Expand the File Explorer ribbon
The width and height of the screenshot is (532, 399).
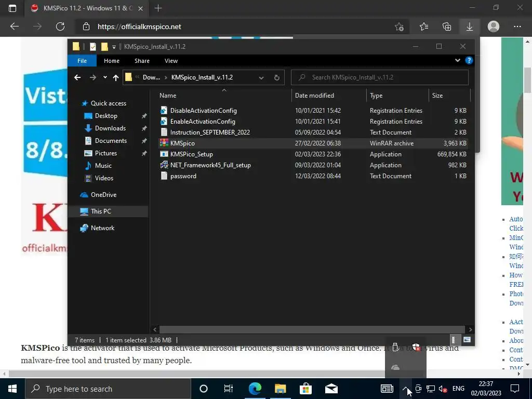pos(458,60)
